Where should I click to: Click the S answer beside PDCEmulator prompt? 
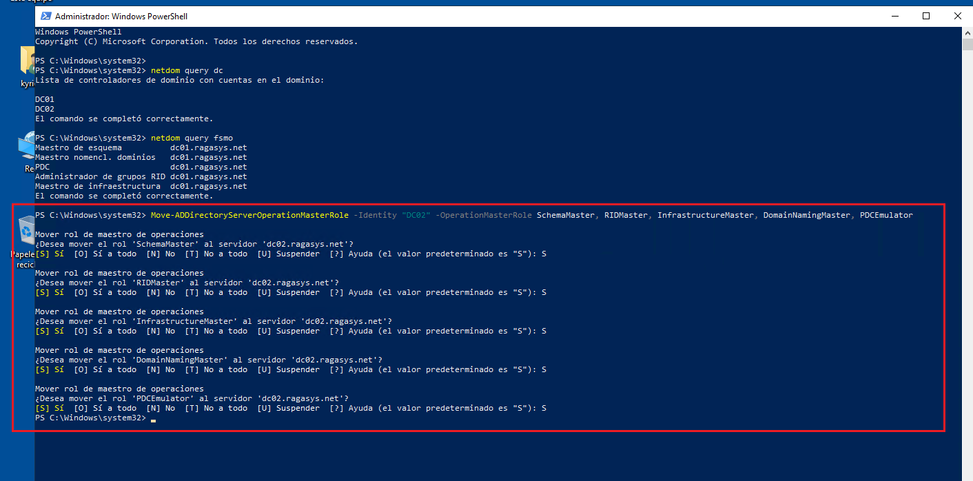pos(544,407)
